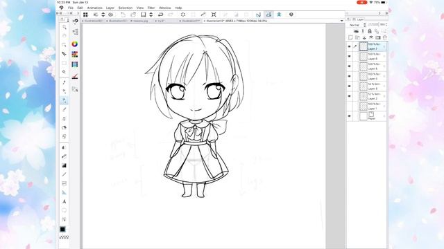Viewport: 444px width, 249px height.
Task: Click the Redo arrow icon
Action: click(x=171, y=15)
